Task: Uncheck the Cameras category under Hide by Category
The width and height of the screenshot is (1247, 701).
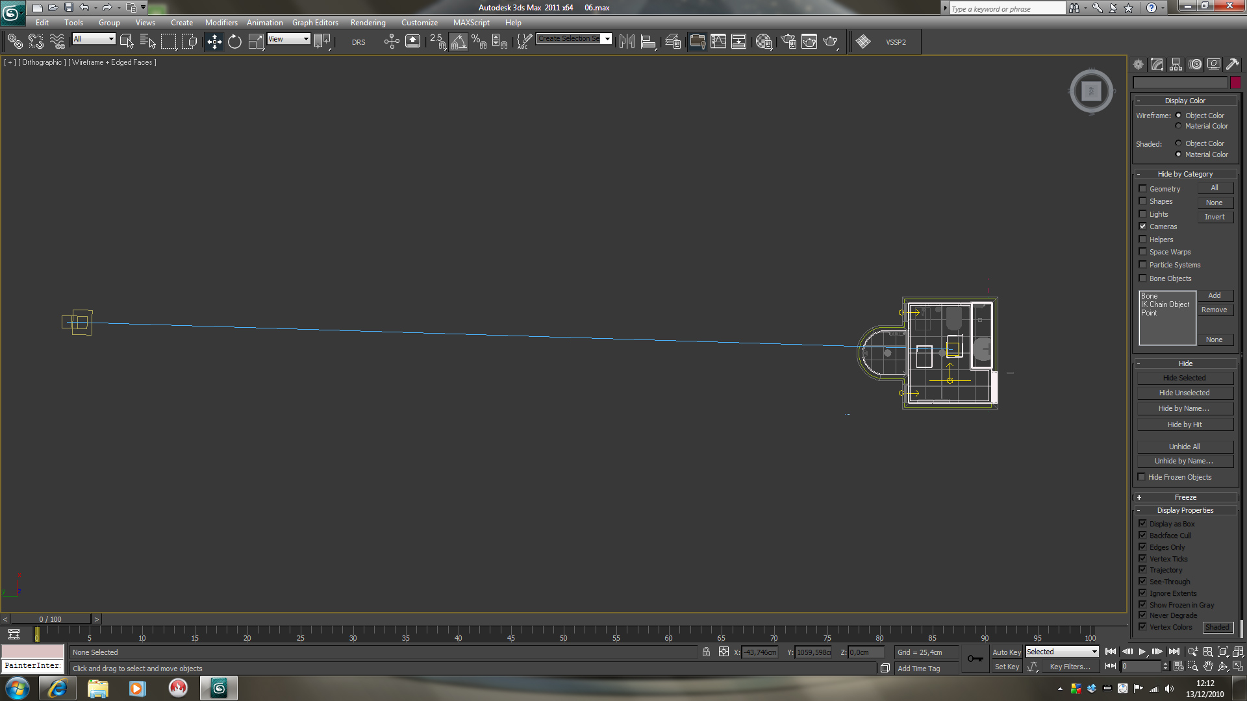Action: (x=1143, y=226)
